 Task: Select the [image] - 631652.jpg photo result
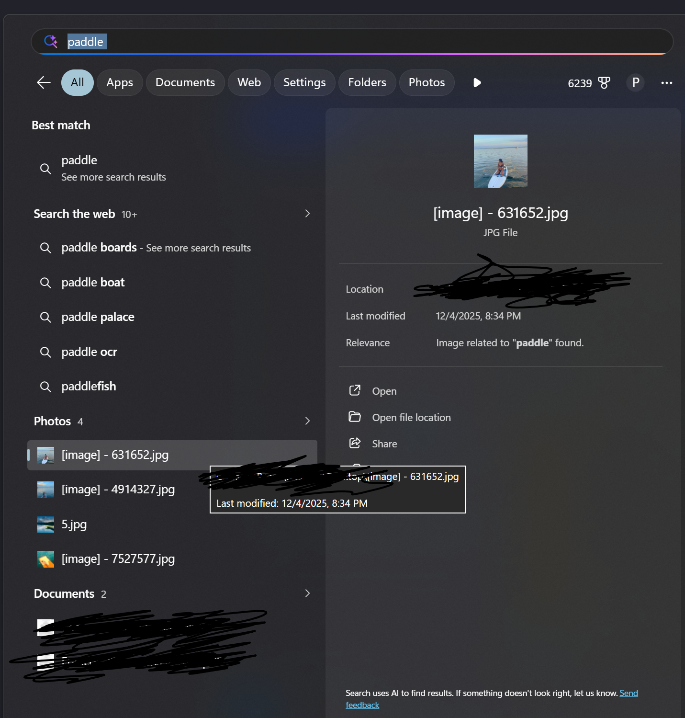pyautogui.click(x=172, y=455)
